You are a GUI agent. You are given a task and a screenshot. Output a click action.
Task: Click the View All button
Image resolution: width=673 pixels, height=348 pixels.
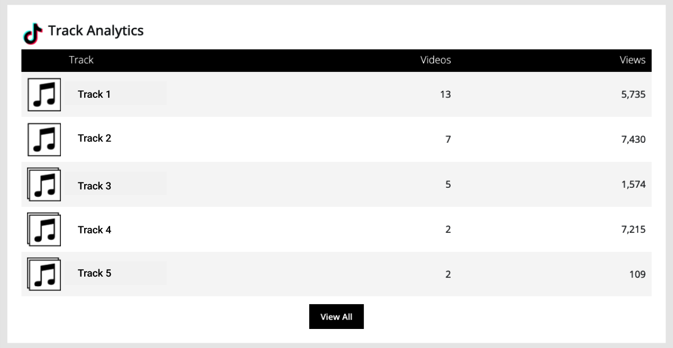[x=336, y=317]
